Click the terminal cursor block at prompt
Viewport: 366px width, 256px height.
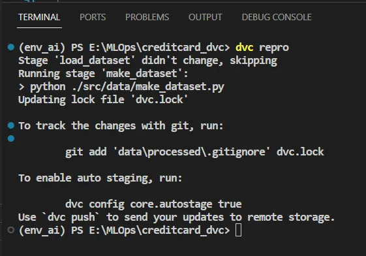[x=238, y=230]
